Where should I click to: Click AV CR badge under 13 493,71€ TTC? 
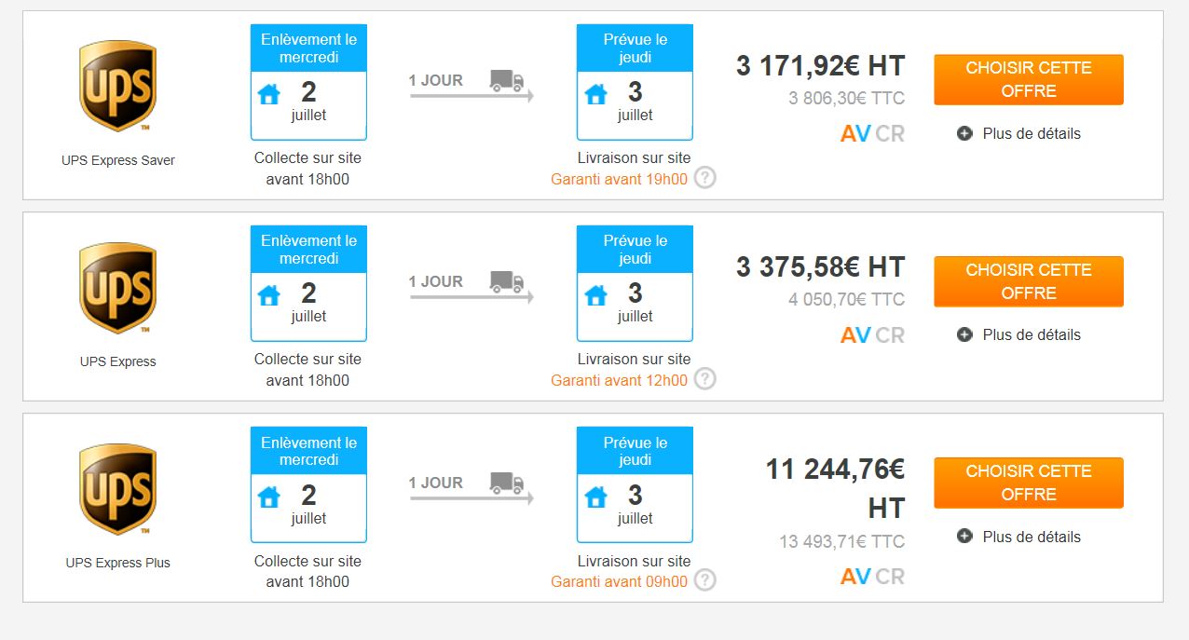872,577
